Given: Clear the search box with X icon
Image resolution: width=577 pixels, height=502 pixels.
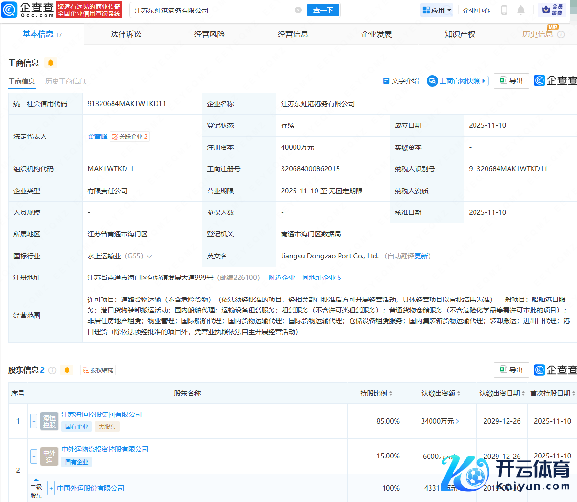Looking at the screenshot, I should (x=298, y=10).
